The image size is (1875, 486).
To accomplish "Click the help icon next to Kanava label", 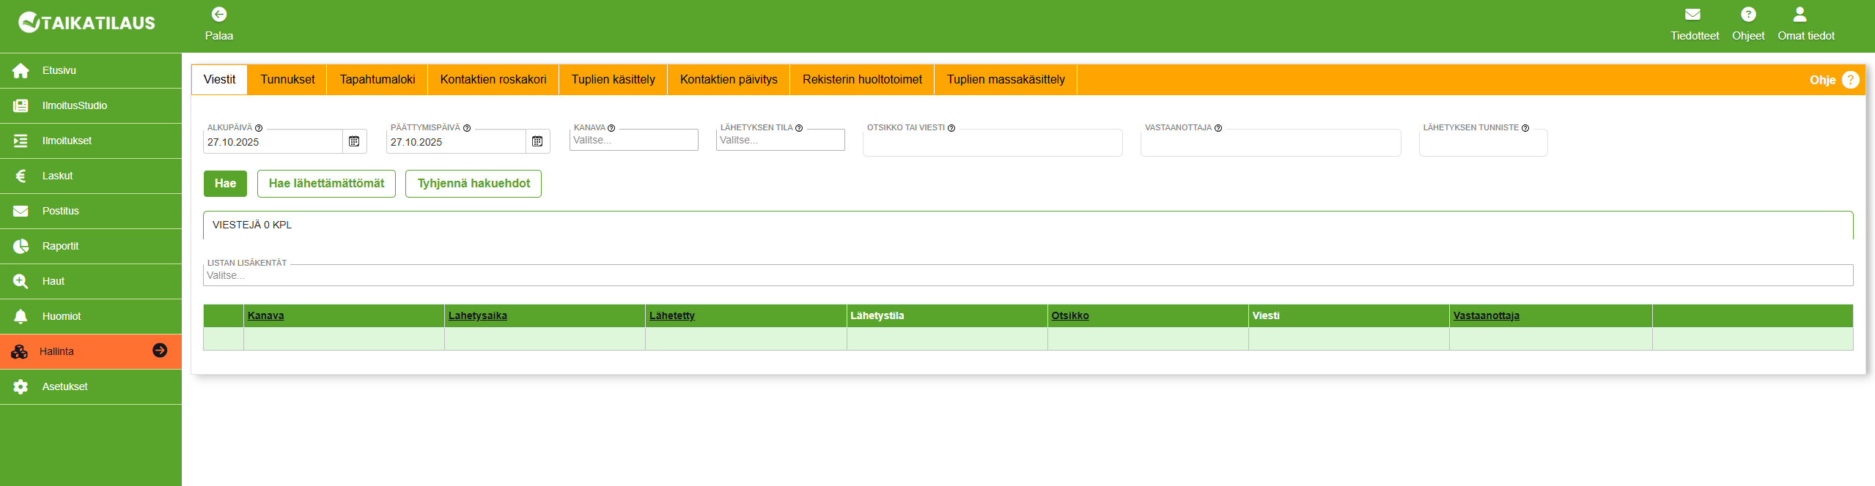I will point(611,128).
